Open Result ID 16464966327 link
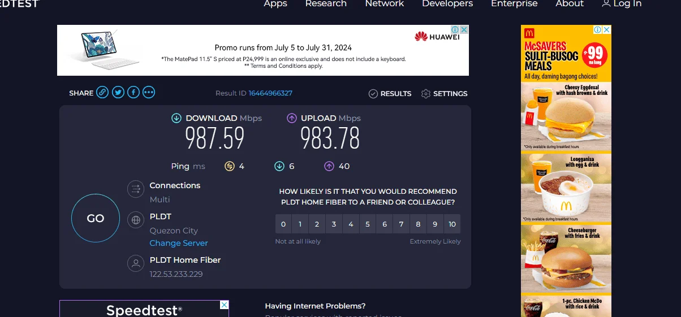The width and height of the screenshot is (681, 317). [270, 93]
